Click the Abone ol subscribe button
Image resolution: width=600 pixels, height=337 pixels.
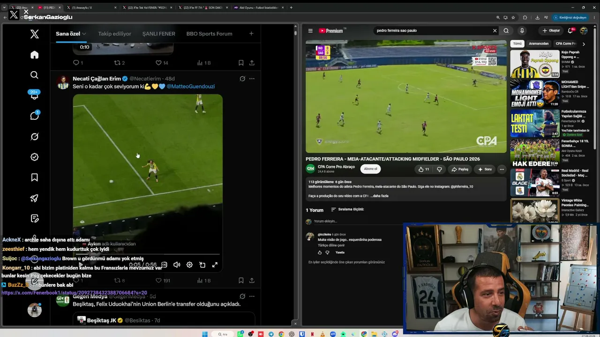370,169
